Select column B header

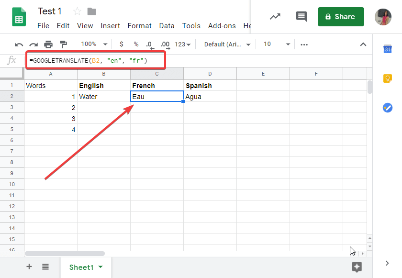(x=104, y=74)
